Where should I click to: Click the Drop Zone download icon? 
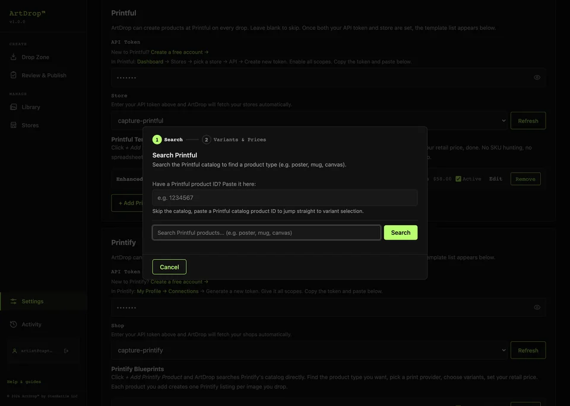pos(14,56)
